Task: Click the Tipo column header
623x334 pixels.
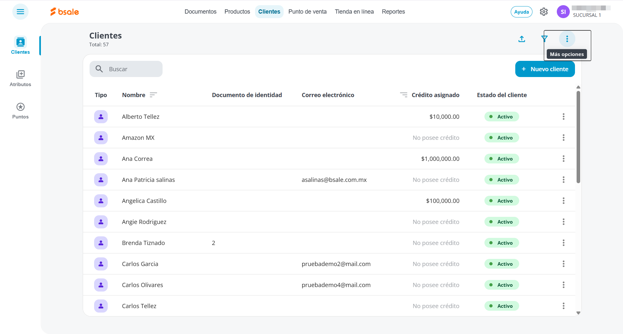Action: tap(101, 95)
